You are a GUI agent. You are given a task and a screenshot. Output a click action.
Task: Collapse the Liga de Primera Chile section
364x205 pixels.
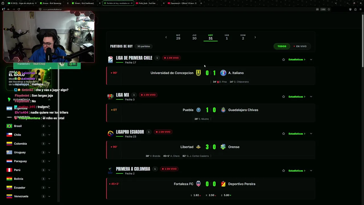tap(311, 60)
